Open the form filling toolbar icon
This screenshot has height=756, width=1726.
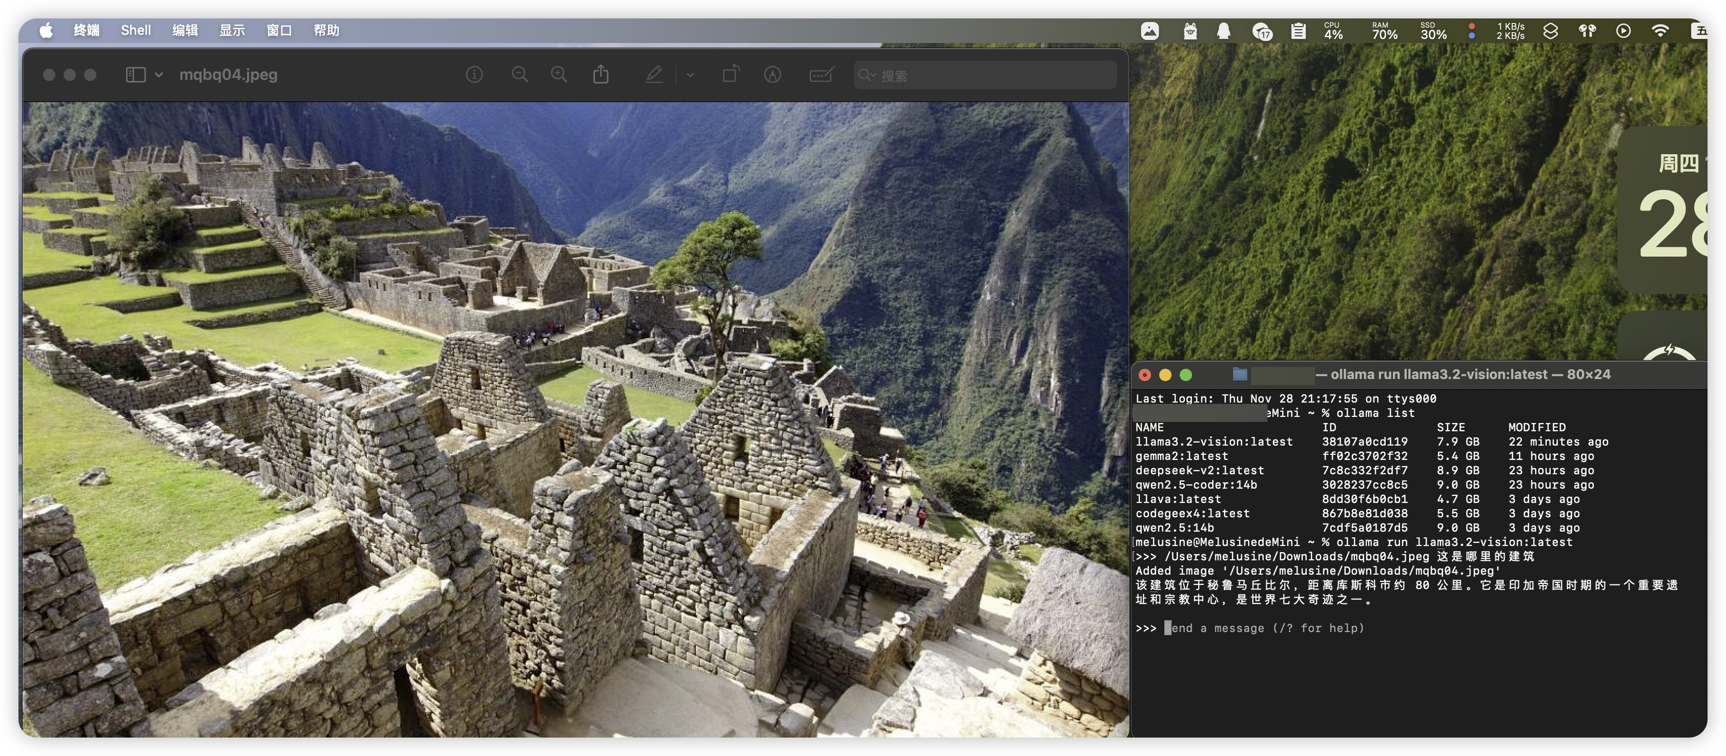click(x=821, y=74)
